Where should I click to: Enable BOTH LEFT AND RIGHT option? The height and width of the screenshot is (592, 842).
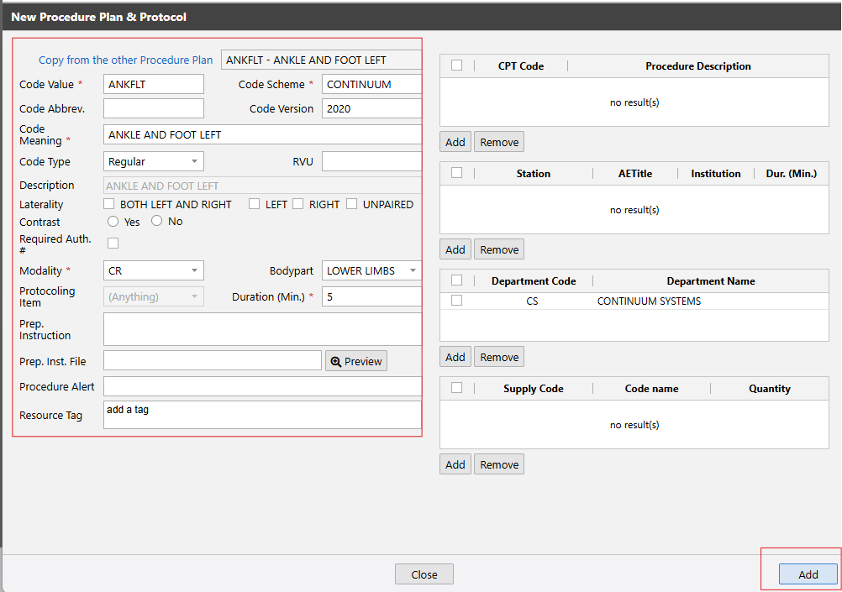point(108,204)
